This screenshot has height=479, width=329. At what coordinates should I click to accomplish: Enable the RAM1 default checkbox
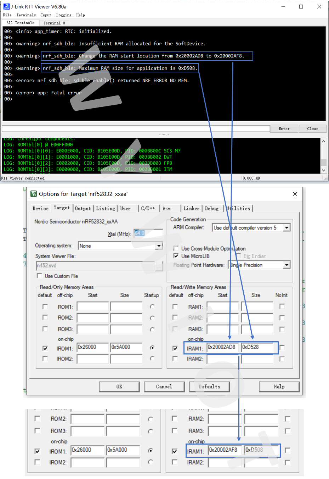pos(175,307)
